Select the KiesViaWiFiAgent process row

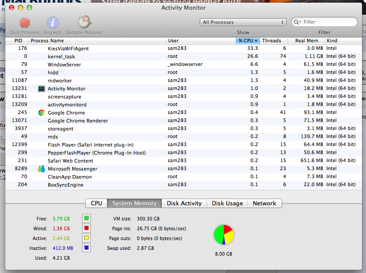point(184,49)
